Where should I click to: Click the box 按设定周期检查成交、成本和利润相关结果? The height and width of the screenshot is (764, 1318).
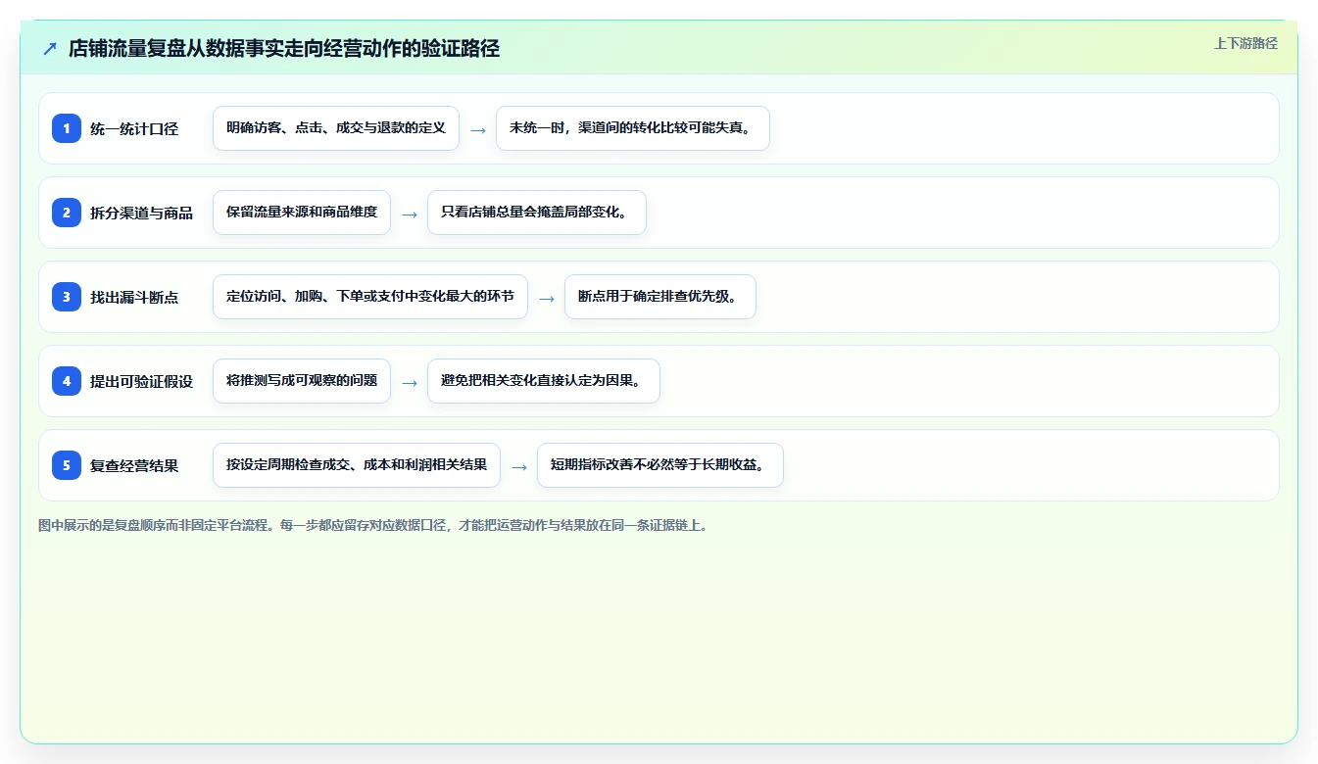357,465
